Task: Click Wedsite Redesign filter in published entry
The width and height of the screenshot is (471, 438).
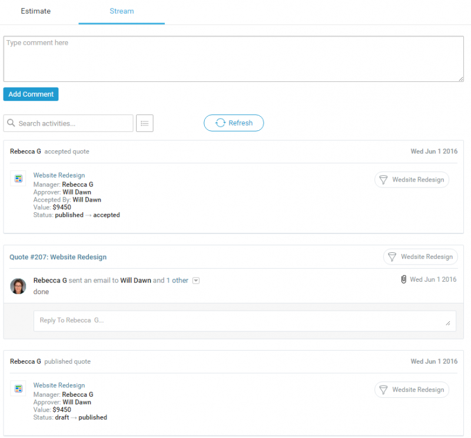Action: [412, 390]
